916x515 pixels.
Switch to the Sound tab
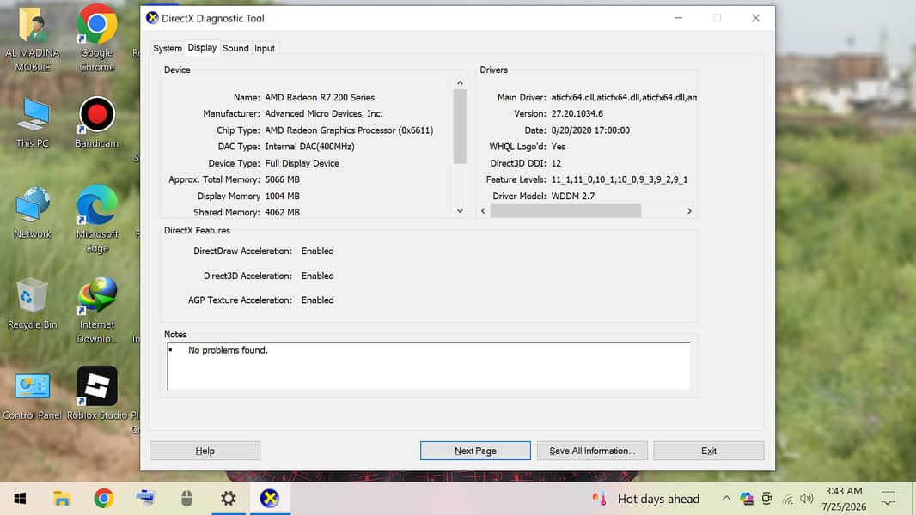[x=235, y=48]
